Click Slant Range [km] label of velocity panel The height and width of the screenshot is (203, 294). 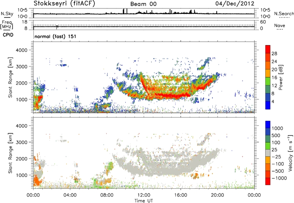point(10,153)
